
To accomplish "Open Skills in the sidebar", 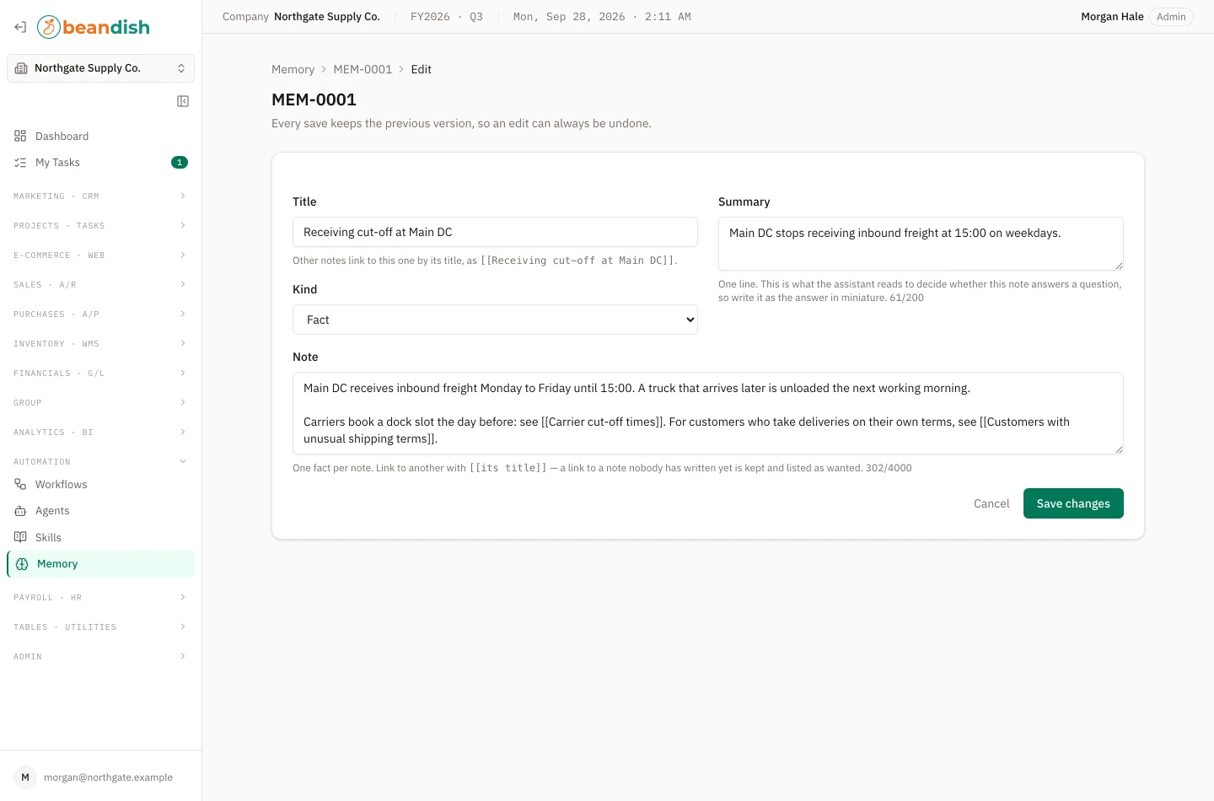I will (100, 537).
